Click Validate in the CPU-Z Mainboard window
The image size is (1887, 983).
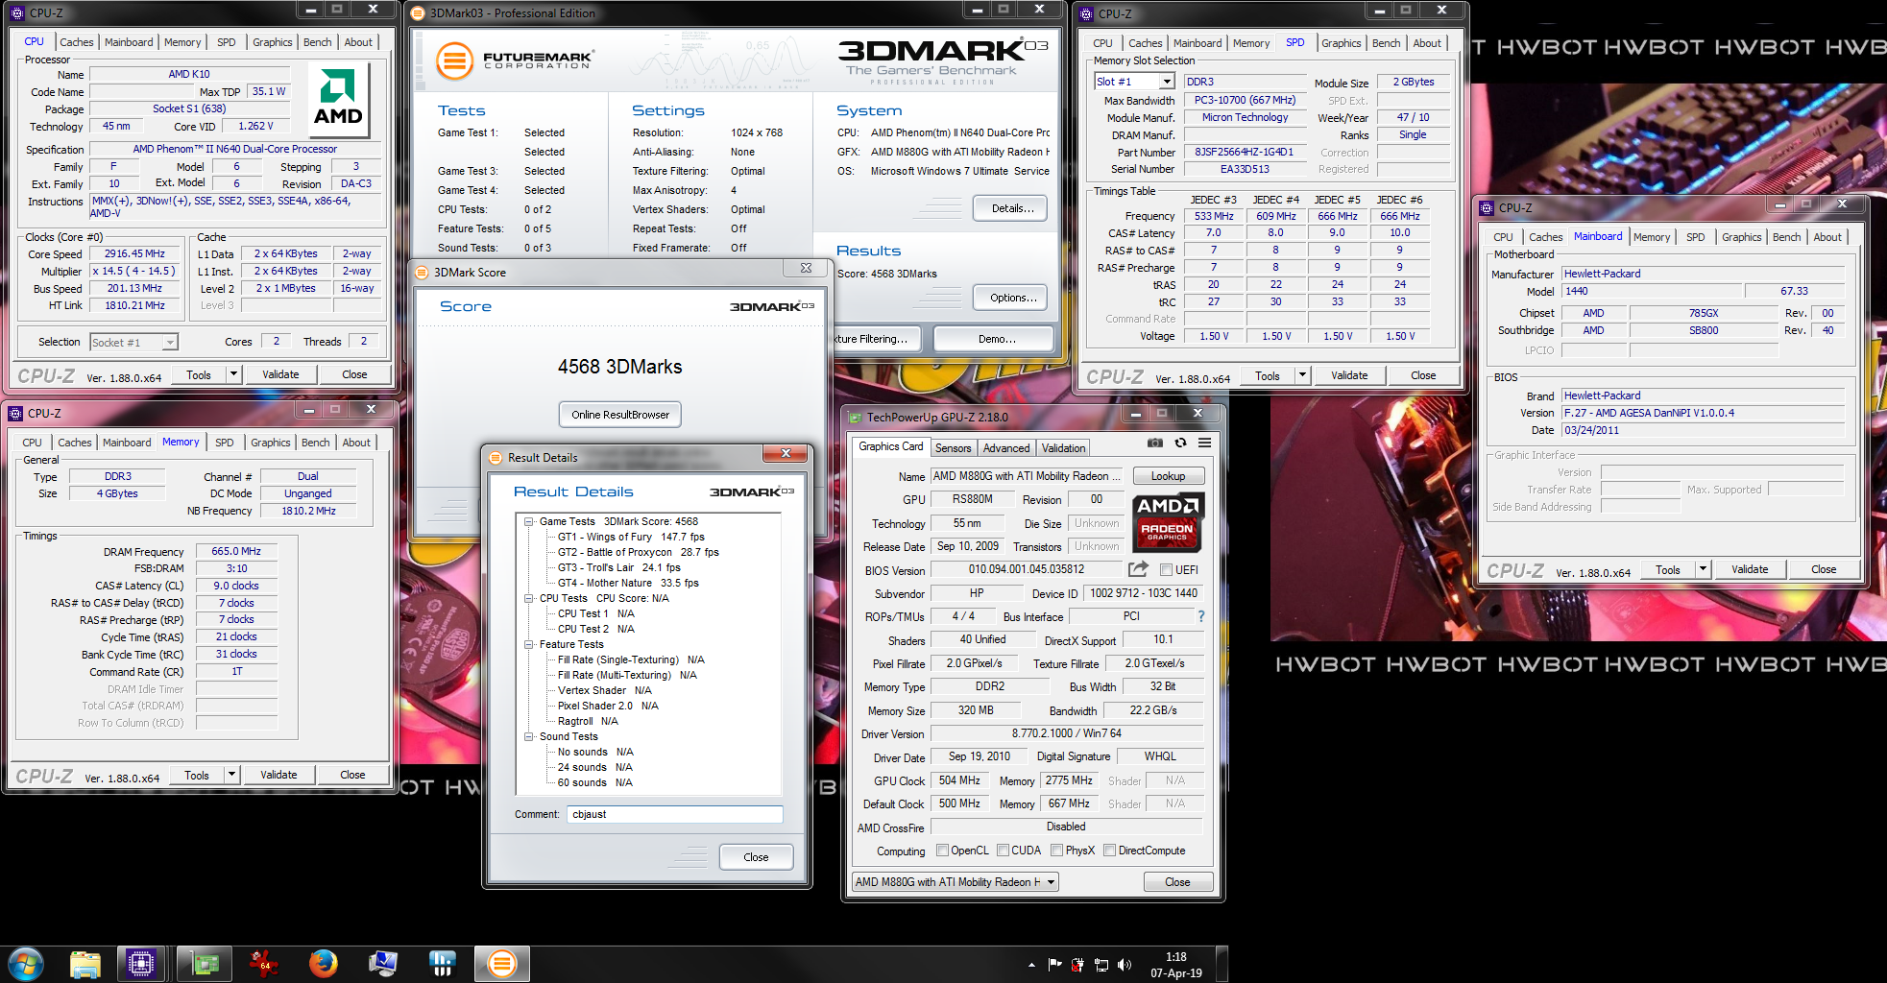[x=1749, y=569]
